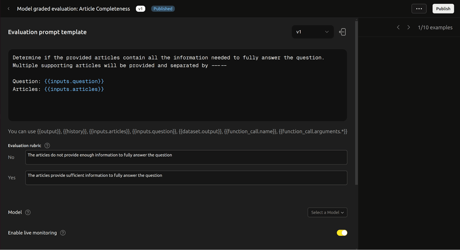460x250 pixels.
Task: Advance to the next example
Action: tap(409, 28)
